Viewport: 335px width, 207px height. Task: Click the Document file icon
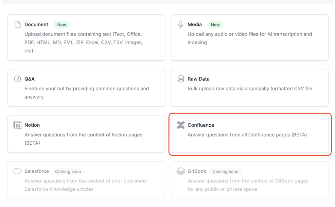coord(17,24)
